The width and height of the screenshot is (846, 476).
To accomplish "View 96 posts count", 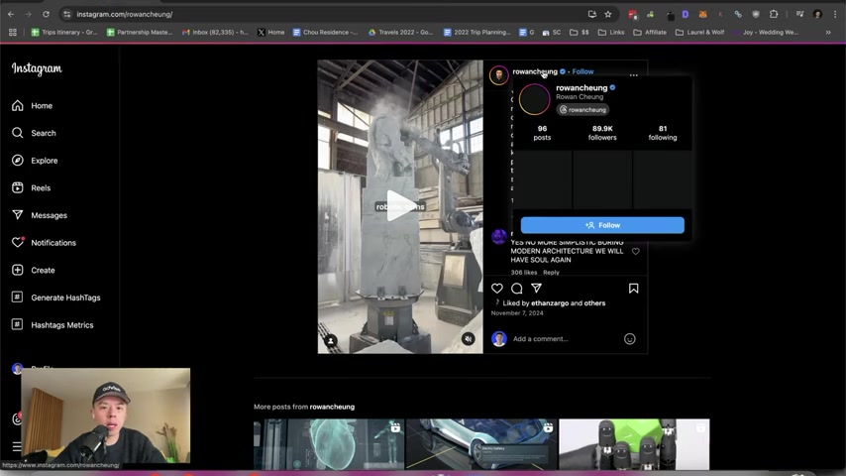I will click(x=542, y=133).
